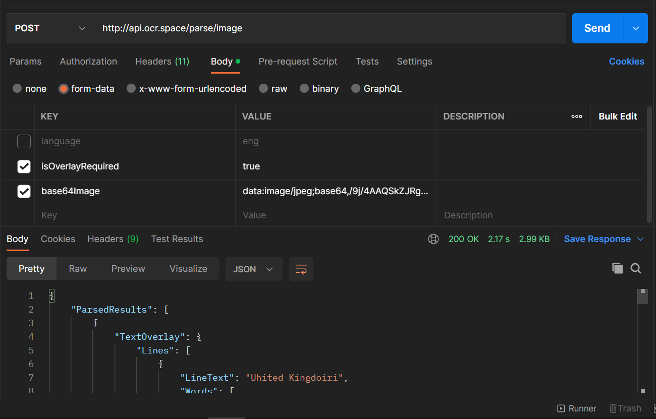Expand the Send button arrow dropdown
This screenshot has height=419, width=656.
pyautogui.click(x=636, y=28)
